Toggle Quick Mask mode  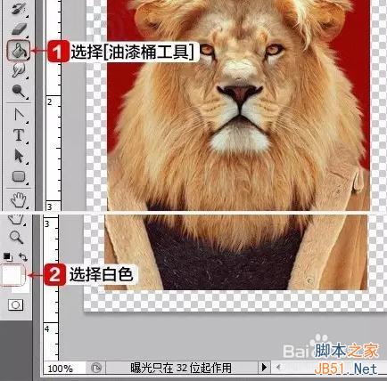[16, 304]
